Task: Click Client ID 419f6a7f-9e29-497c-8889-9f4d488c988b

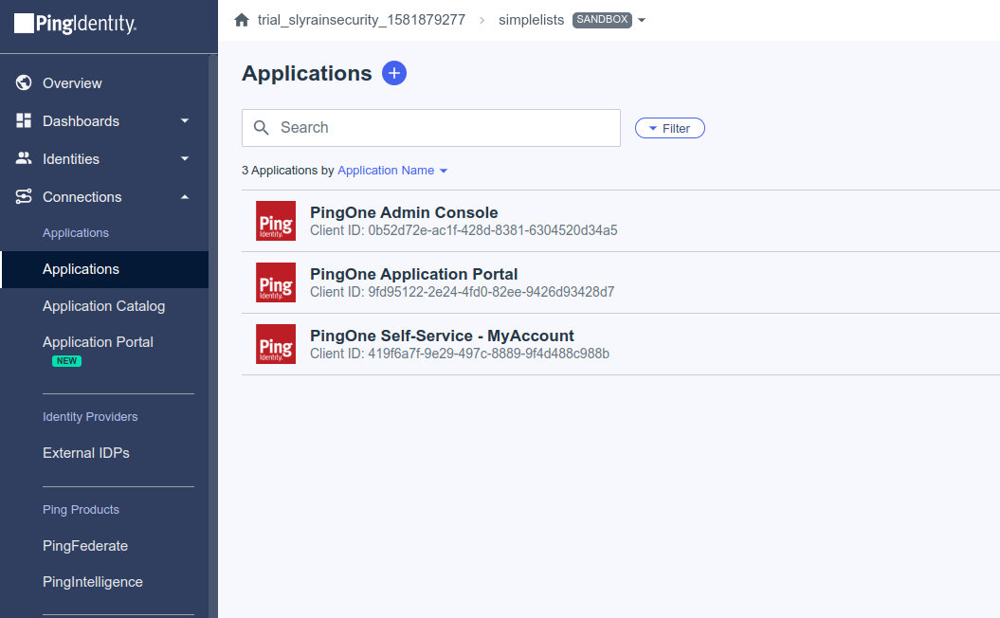Action: tap(460, 354)
